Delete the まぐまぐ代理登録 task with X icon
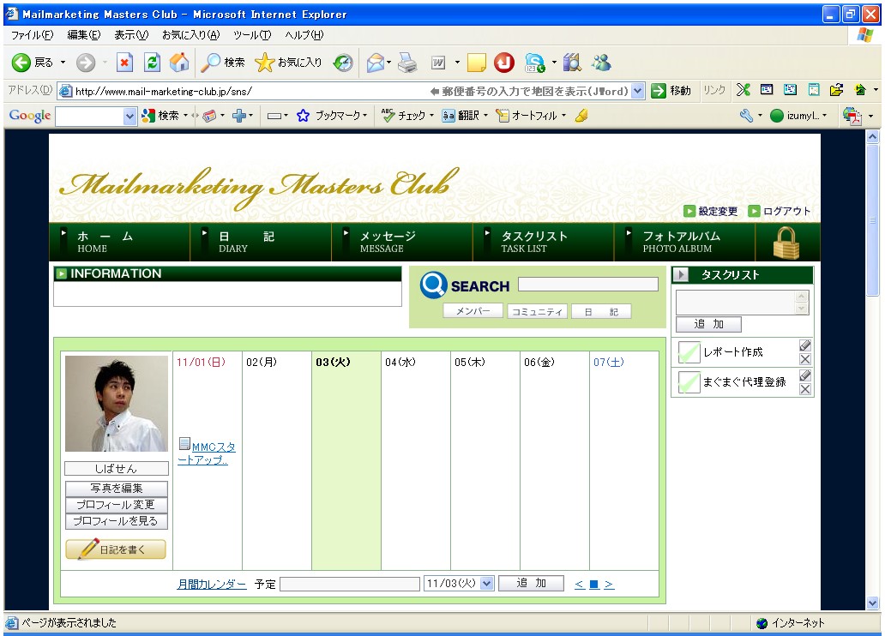Viewport: 885px width, 636px height. (805, 389)
